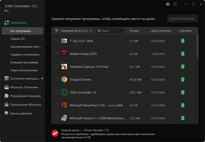Click the date 22.01.2026
The width and height of the screenshot is (205, 142).
pyautogui.click(x=158, y=105)
